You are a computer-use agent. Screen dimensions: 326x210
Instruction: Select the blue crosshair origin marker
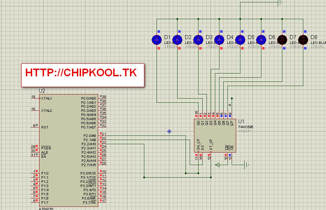[x=169, y=131]
